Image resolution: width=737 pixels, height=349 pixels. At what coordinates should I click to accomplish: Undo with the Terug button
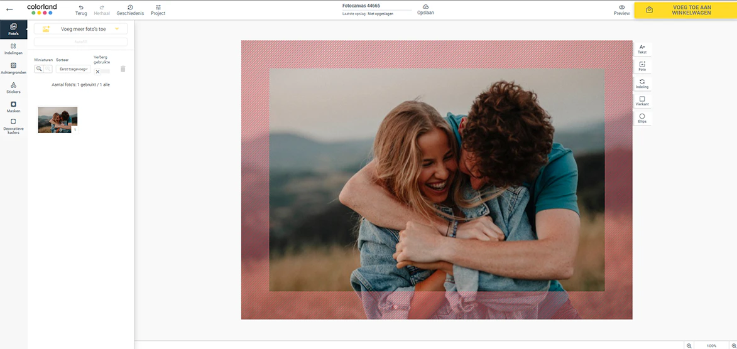(x=81, y=10)
